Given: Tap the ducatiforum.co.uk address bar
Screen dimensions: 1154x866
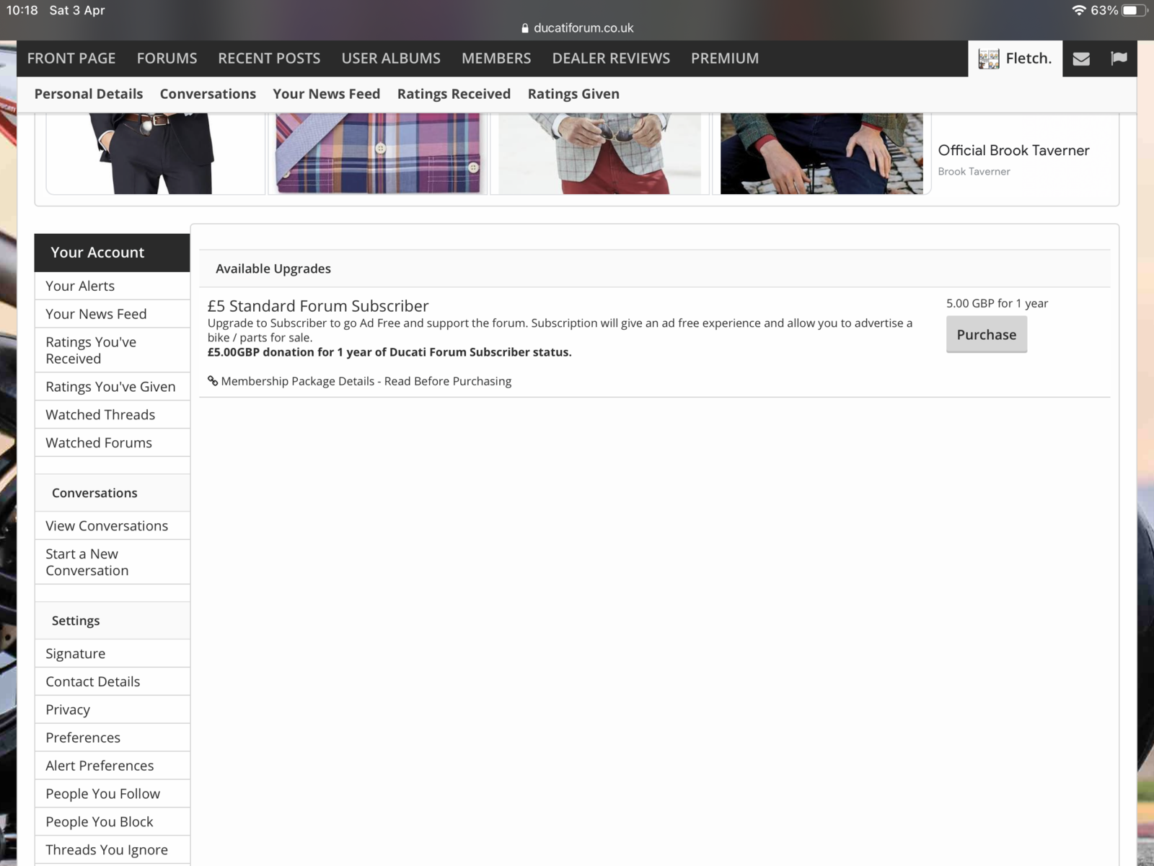Looking at the screenshot, I should tap(583, 28).
